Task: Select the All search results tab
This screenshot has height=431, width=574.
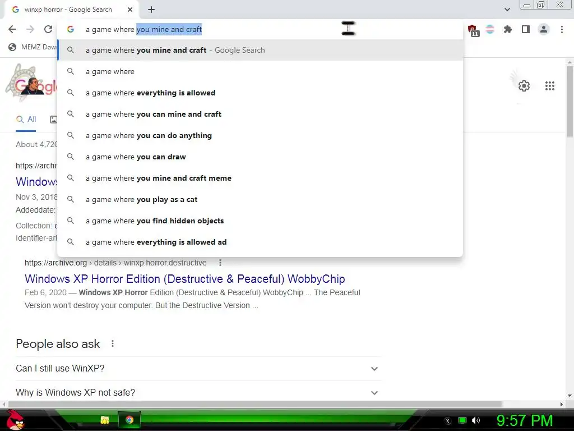Action: [x=26, y=120]
